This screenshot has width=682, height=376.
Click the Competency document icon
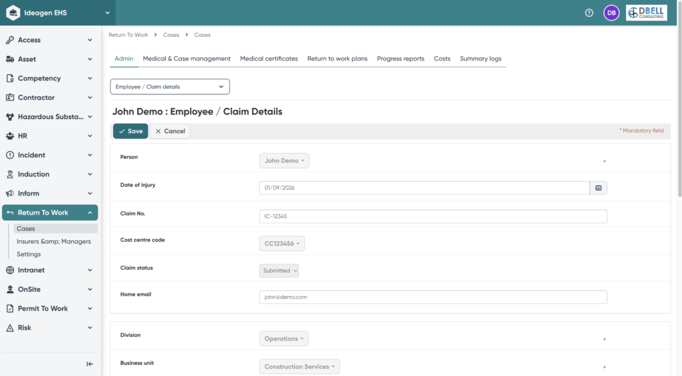9,79
